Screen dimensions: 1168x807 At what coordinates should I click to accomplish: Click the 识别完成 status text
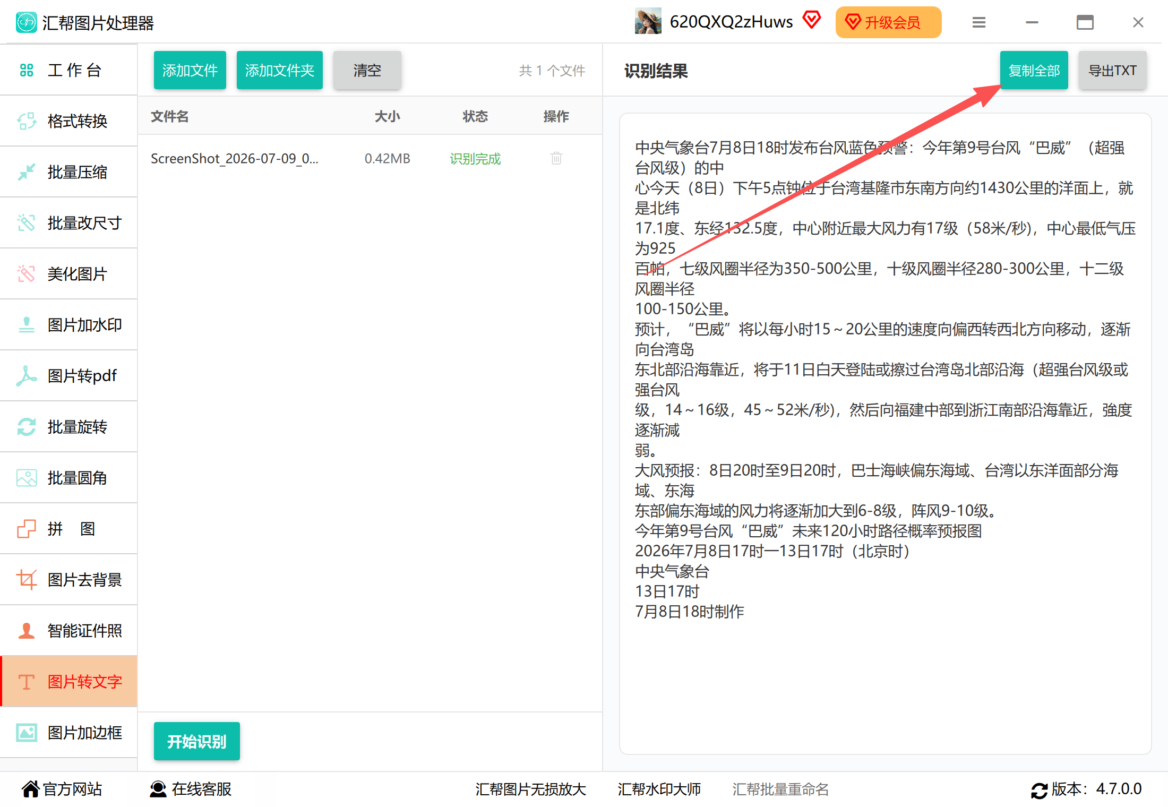(475, 159)
